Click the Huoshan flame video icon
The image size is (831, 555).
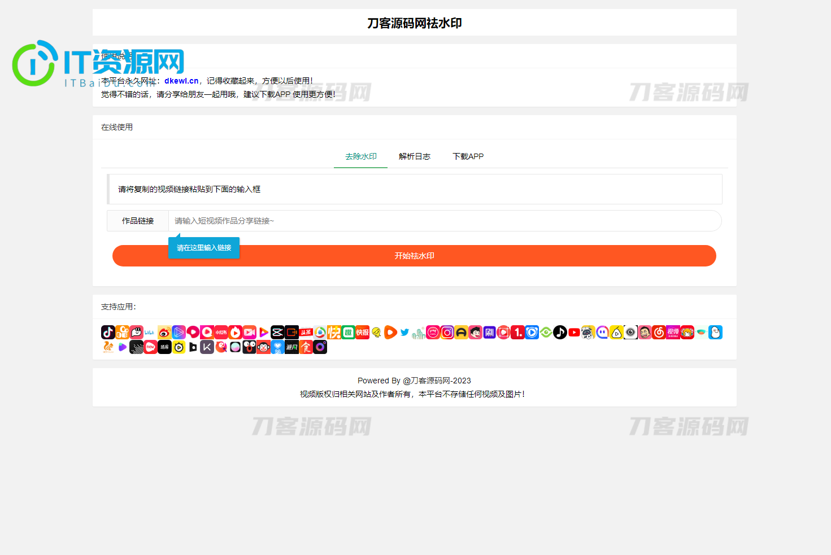point(235,332)
